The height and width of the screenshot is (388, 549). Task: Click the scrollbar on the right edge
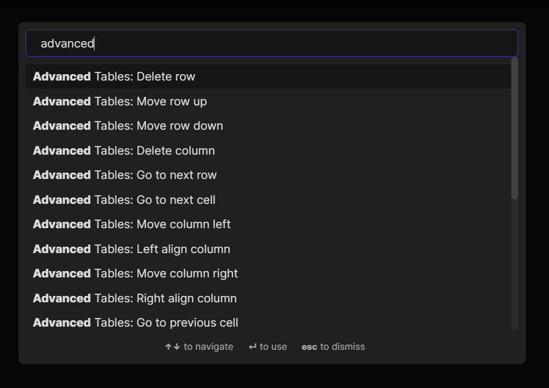click(514, 127)
